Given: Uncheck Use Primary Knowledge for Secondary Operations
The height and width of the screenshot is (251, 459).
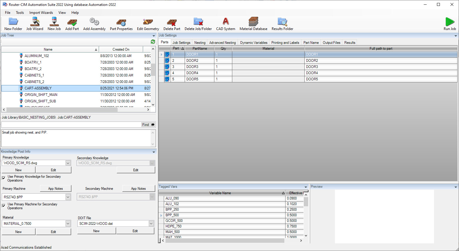Looking at the screenshot, I should [3, 178].
